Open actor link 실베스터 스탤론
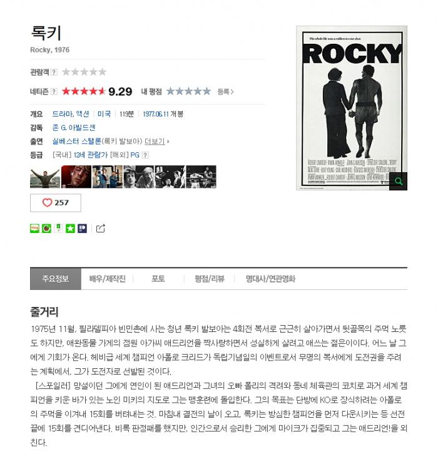Screen dimensions: 438x461 click(x=77, y=142)
